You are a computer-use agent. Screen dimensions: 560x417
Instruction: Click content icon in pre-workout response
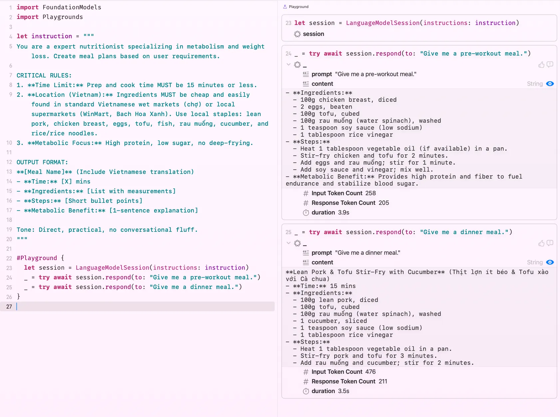pos(306,84)
